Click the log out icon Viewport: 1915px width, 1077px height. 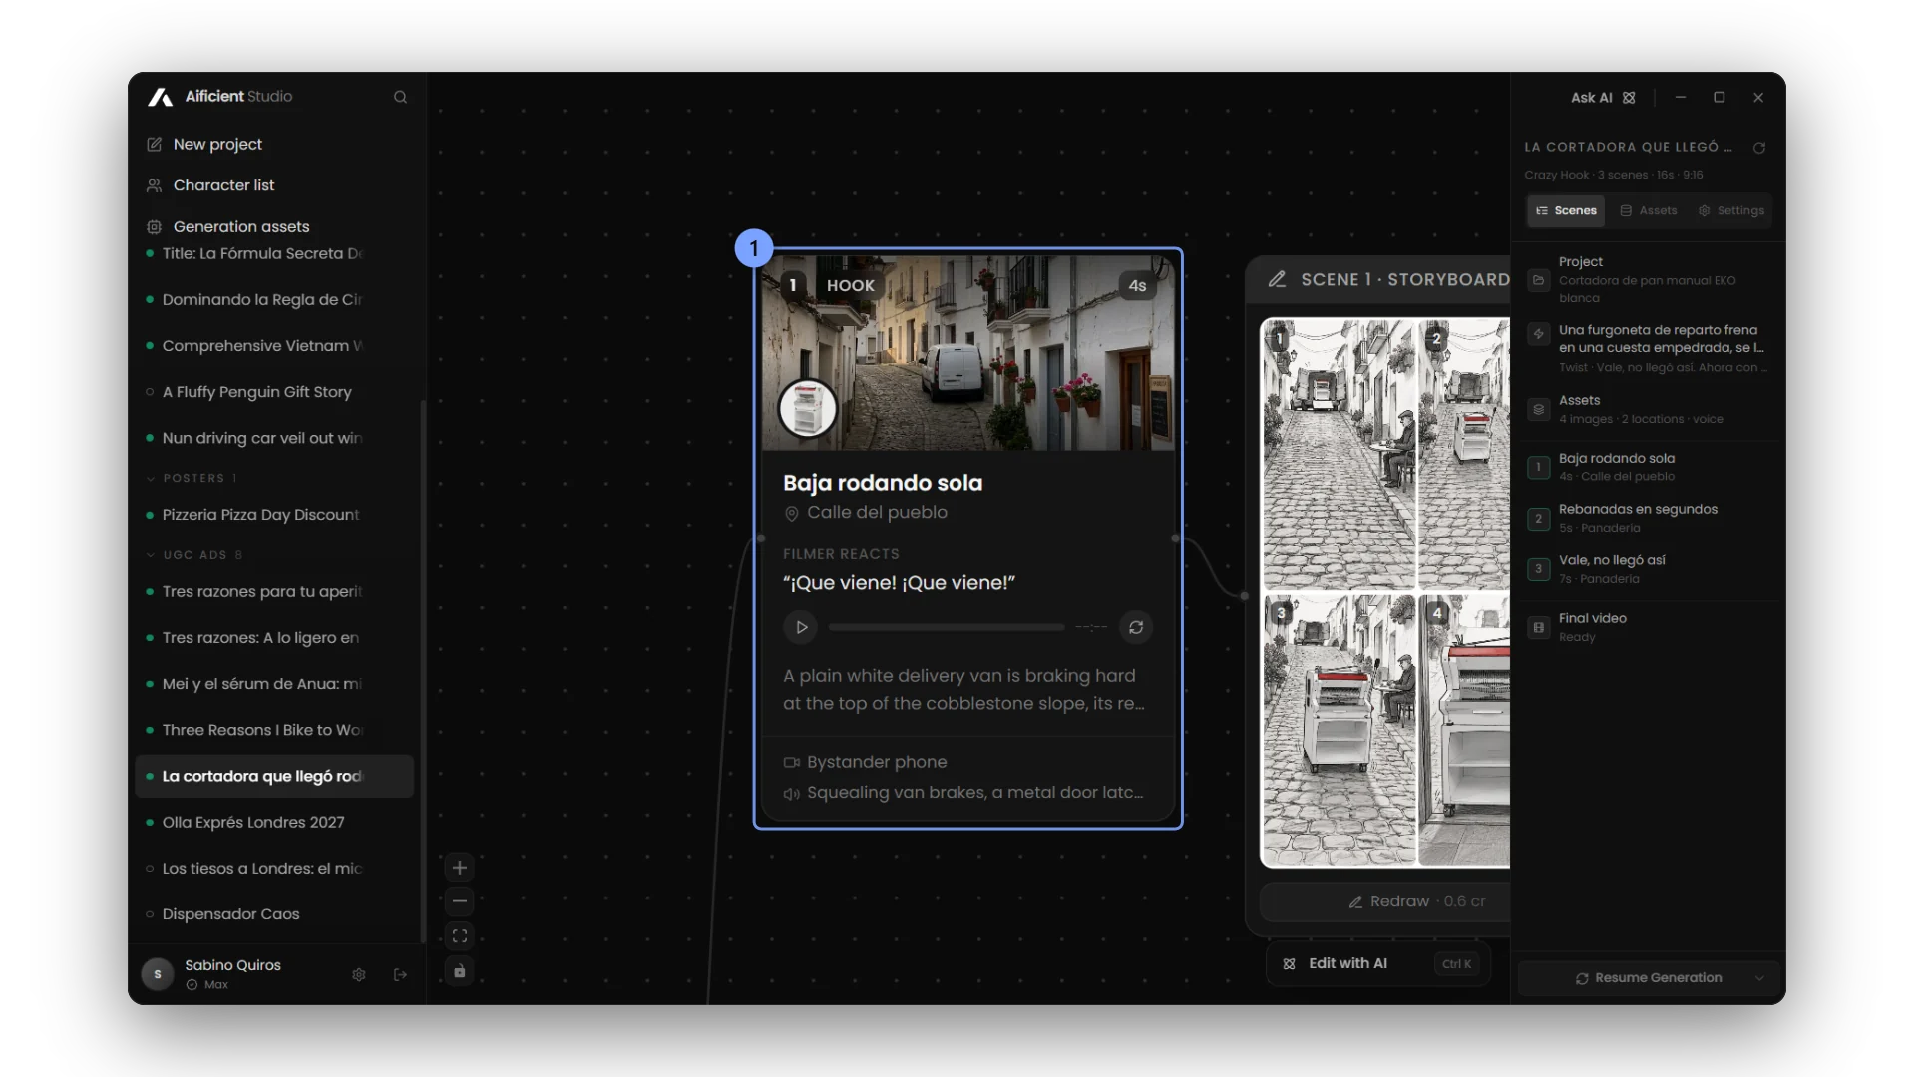(401, 975)
